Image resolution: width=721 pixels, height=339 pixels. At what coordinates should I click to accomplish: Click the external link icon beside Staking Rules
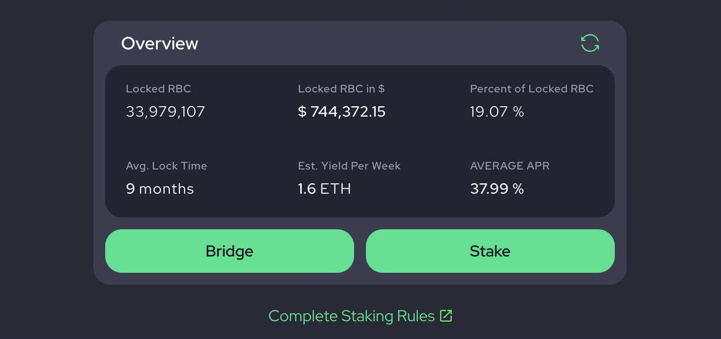point(446,316)
